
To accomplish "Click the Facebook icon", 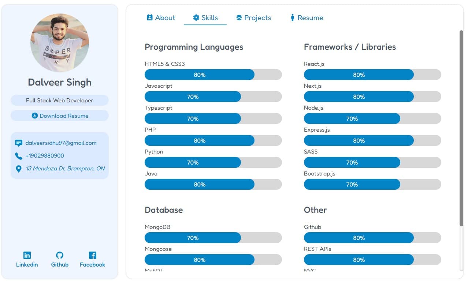I will click(92, 255).
